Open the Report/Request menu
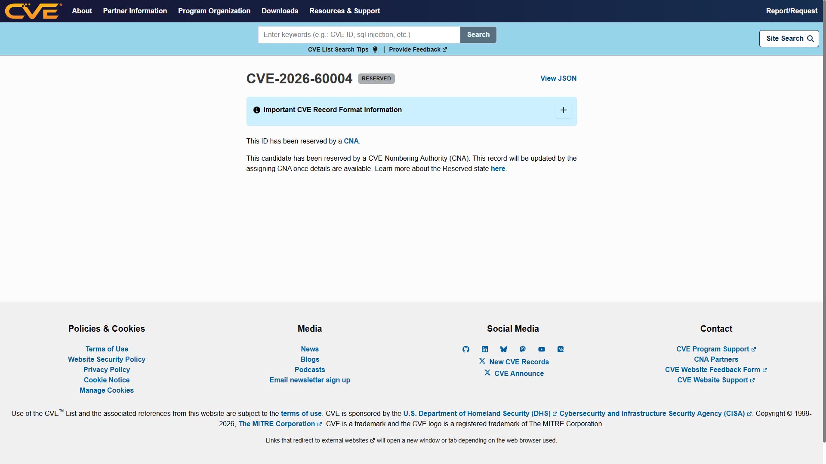The height and width of the screenshot is (464, 826). [x=792, y=11]
